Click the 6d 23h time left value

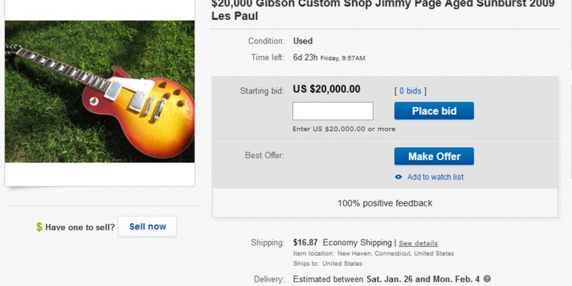click(306, 57)
